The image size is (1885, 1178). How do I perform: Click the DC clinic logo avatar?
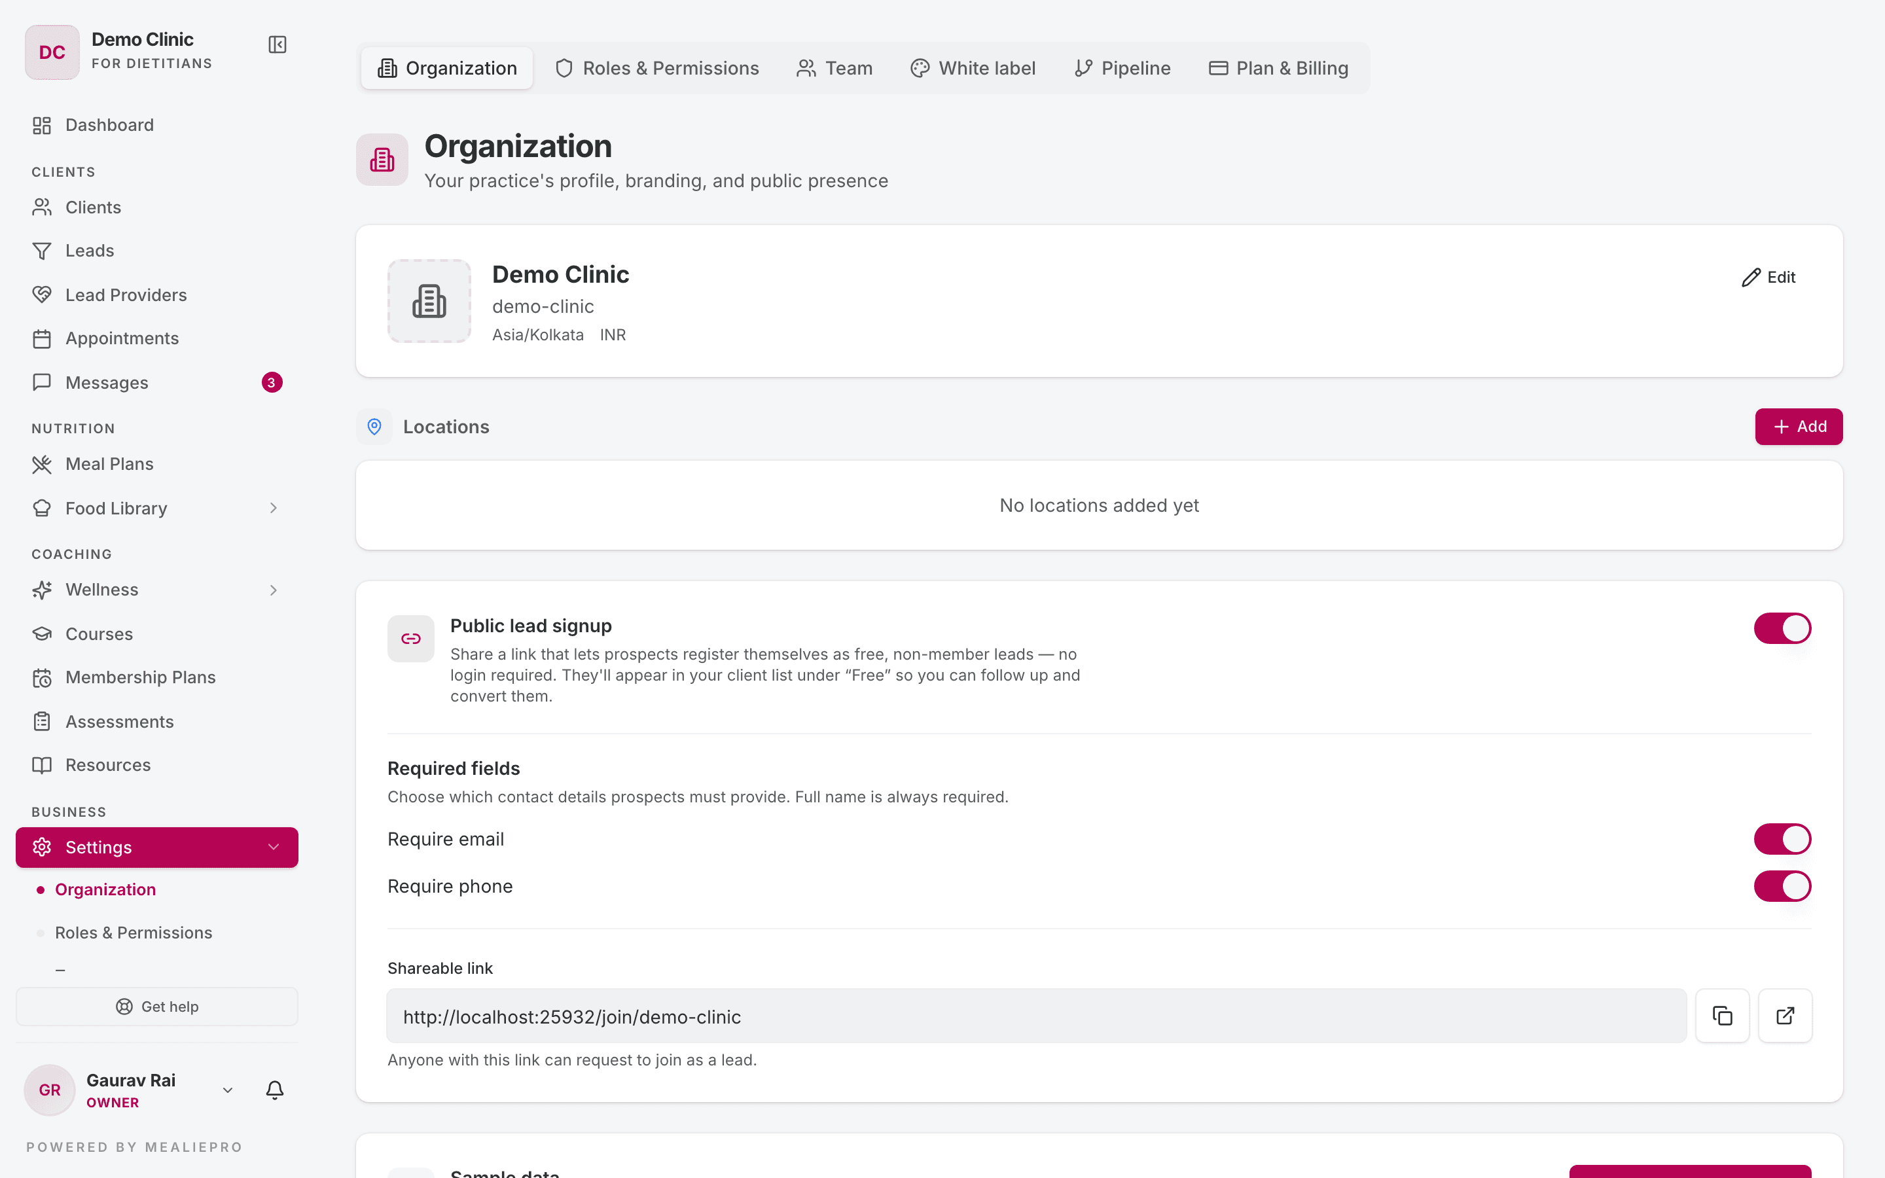(52, 52)
